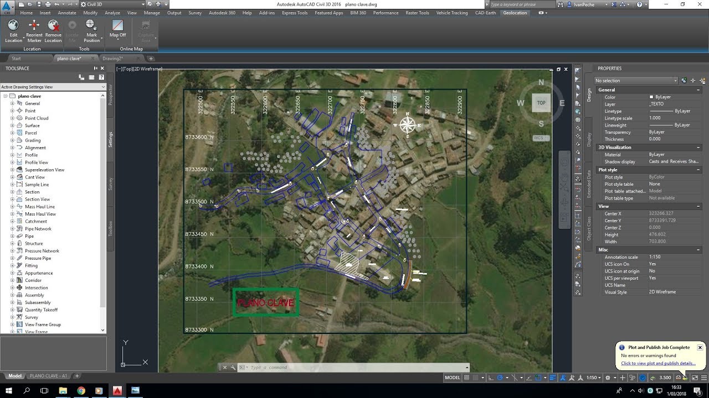Open the Windows Start menu

9,390
